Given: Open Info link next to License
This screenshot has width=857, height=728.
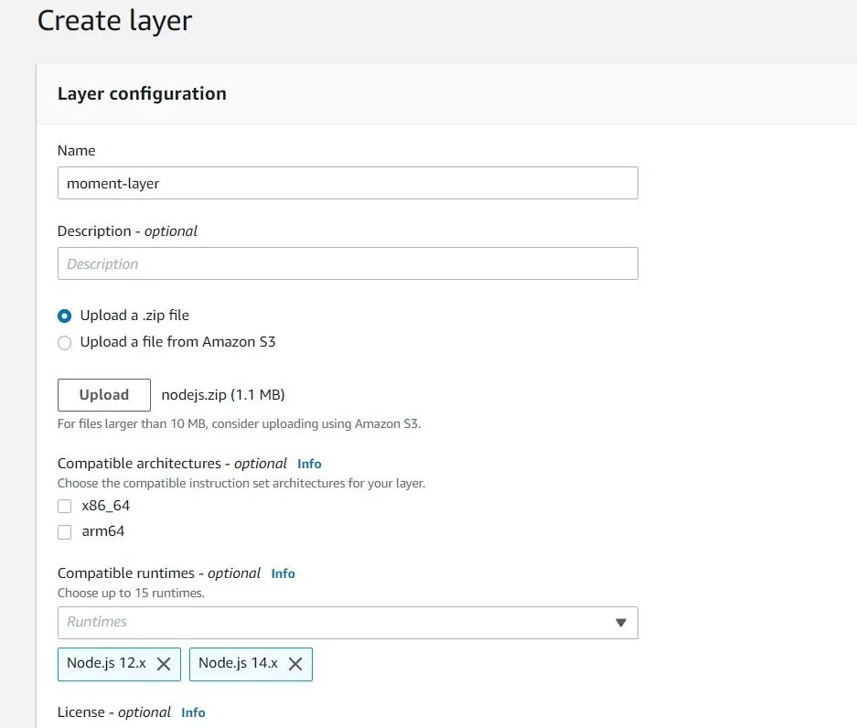Looking at the screenshot, I should click(193, 712).
